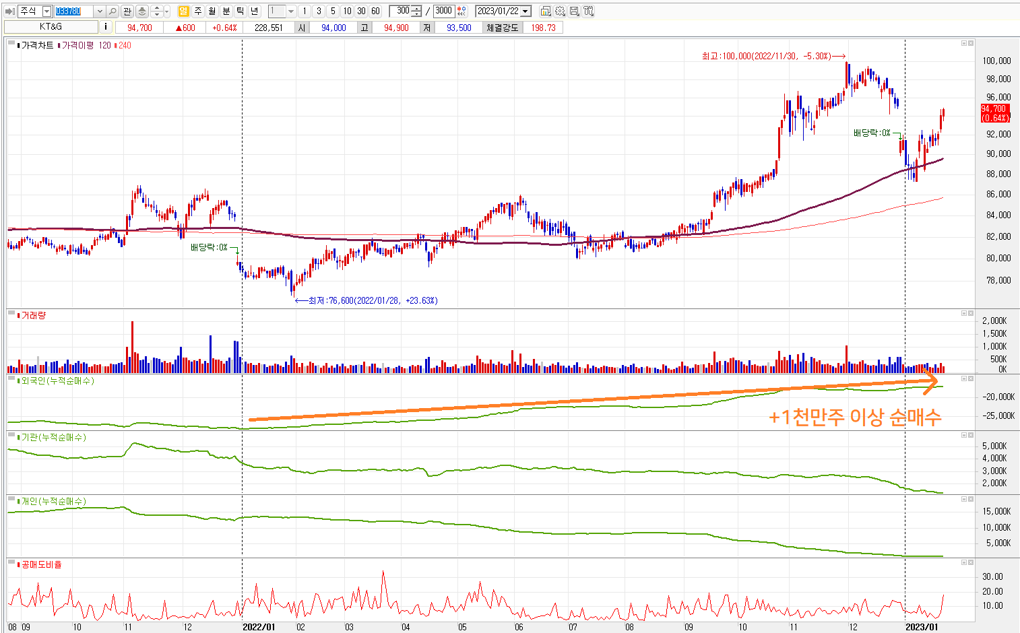The height and width of the screenshot is (633, 1020).
Task: Click the 가격차트 legend label
Action: [x=37, y=45]
